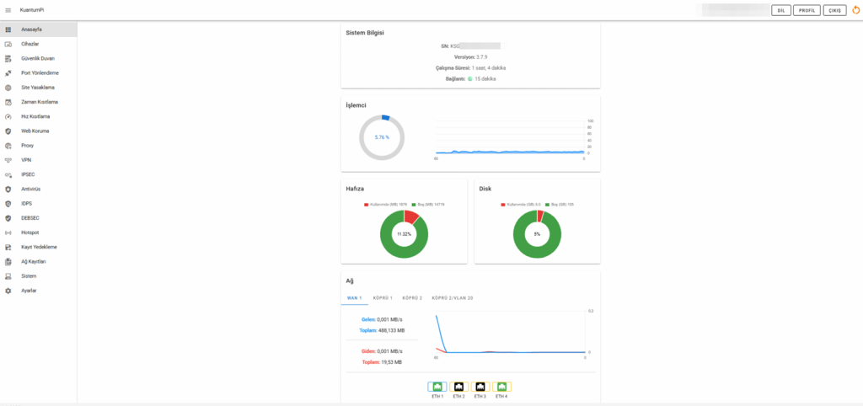Open Ayarlar settings in sidebar

29,291
